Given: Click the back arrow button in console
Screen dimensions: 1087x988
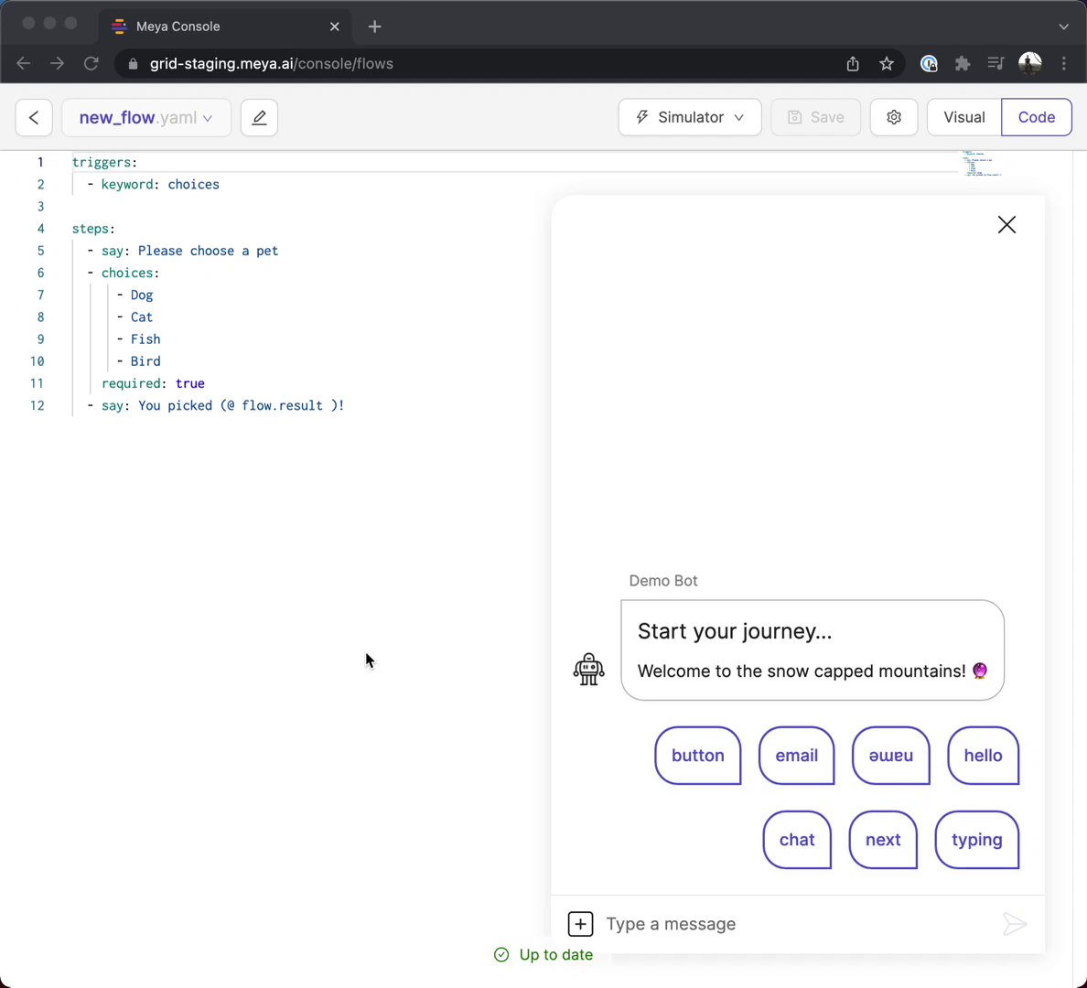Looking at the screenshot, I should [x=34, y=117].
